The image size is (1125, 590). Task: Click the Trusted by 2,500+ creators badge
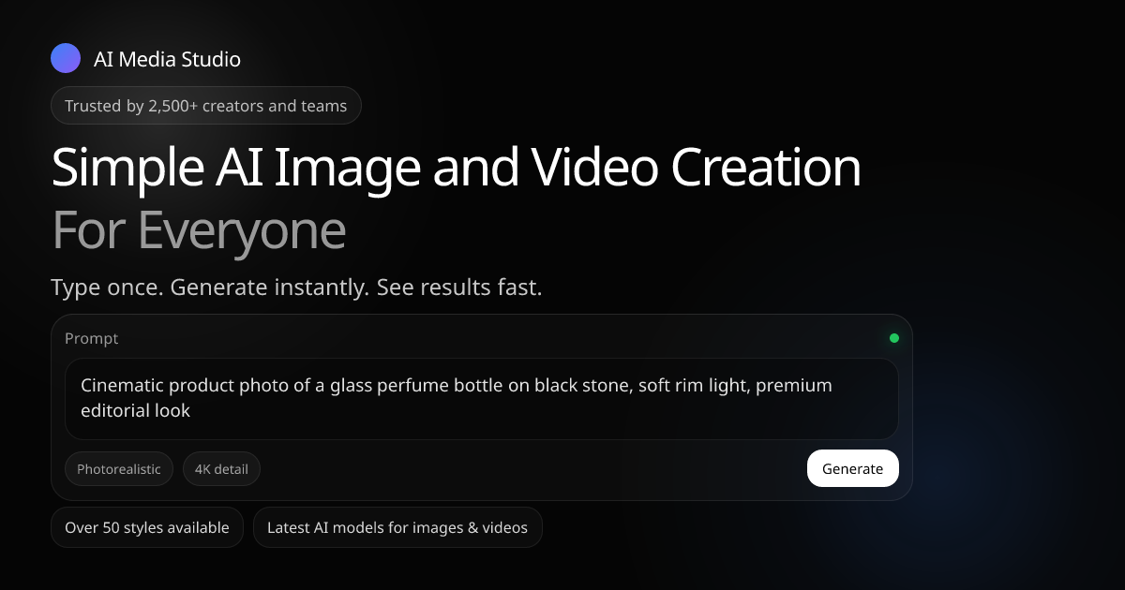click(x=205, y=106)
